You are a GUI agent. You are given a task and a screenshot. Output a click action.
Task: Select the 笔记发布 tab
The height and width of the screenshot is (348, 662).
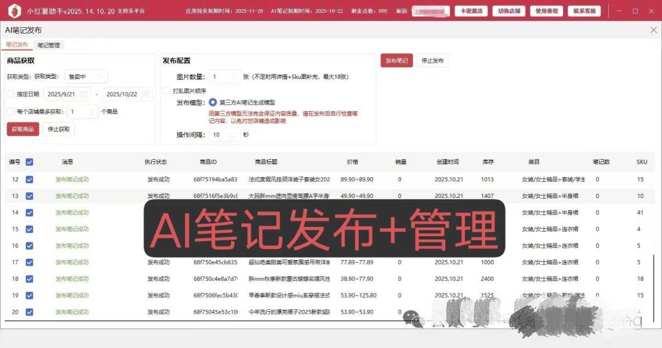tap(17, 45)
